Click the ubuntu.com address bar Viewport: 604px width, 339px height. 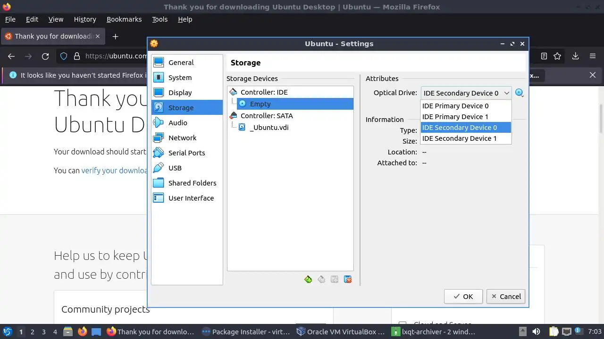point(116,56)
